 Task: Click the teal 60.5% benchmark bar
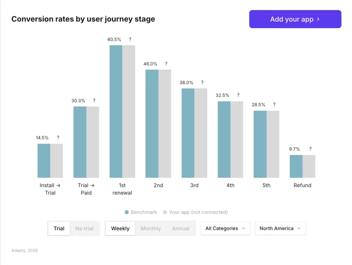[x=116, y=110]
